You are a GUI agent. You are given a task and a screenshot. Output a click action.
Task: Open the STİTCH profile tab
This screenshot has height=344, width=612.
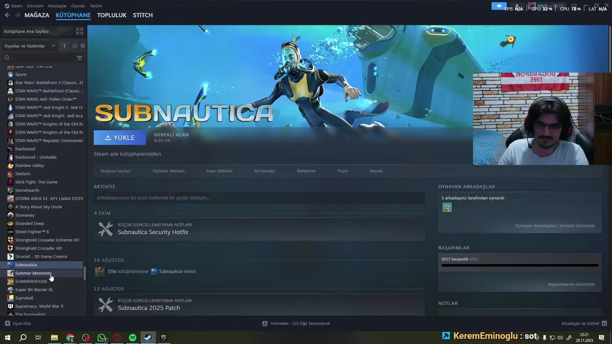click(x=142, y=15)
